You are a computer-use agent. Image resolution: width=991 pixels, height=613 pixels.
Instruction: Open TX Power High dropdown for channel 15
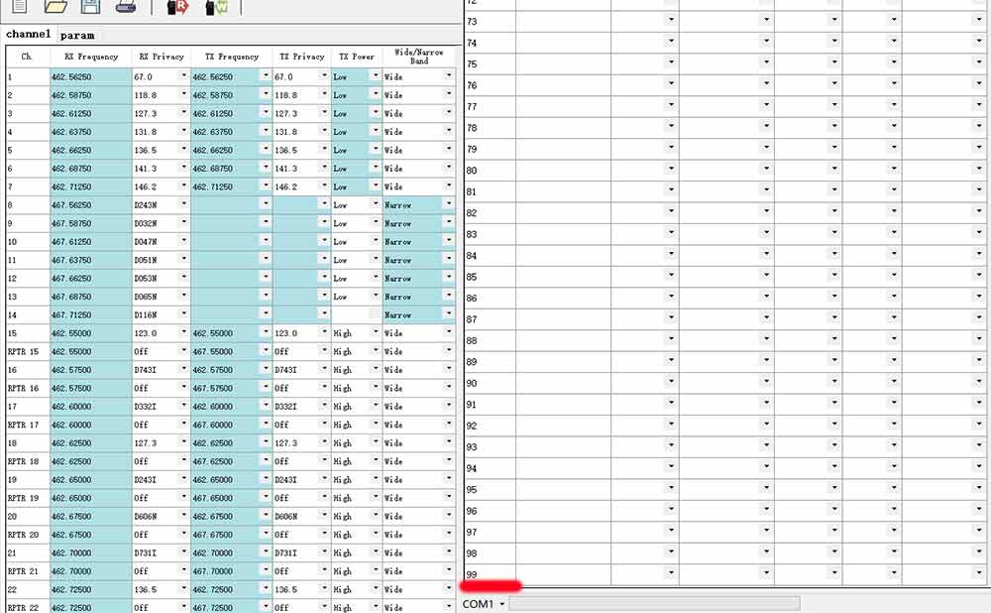376,332
